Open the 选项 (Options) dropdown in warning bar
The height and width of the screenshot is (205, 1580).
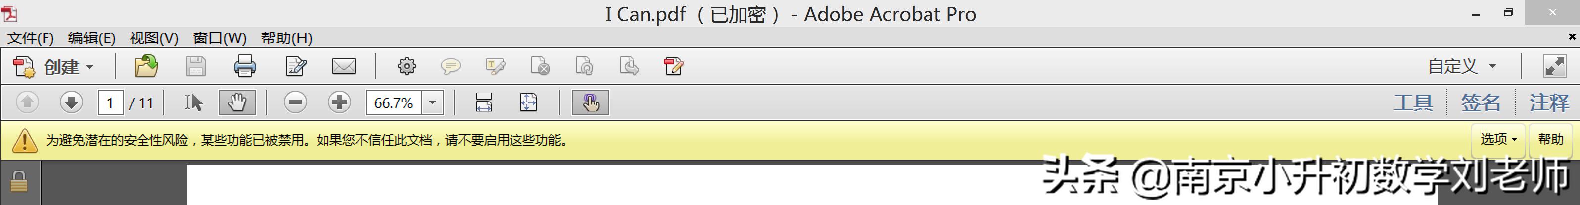point(1498,139)
